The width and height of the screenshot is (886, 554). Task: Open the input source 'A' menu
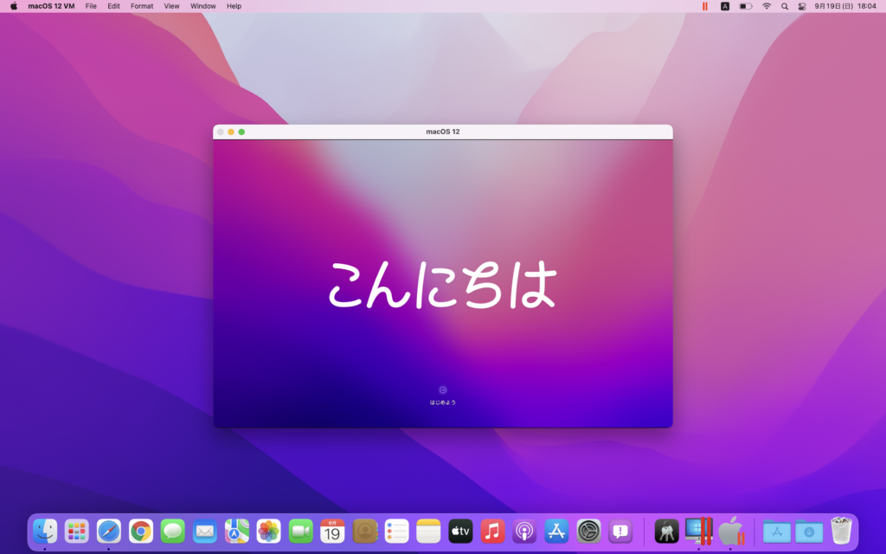pyautogui.click(x=725, y=6)
